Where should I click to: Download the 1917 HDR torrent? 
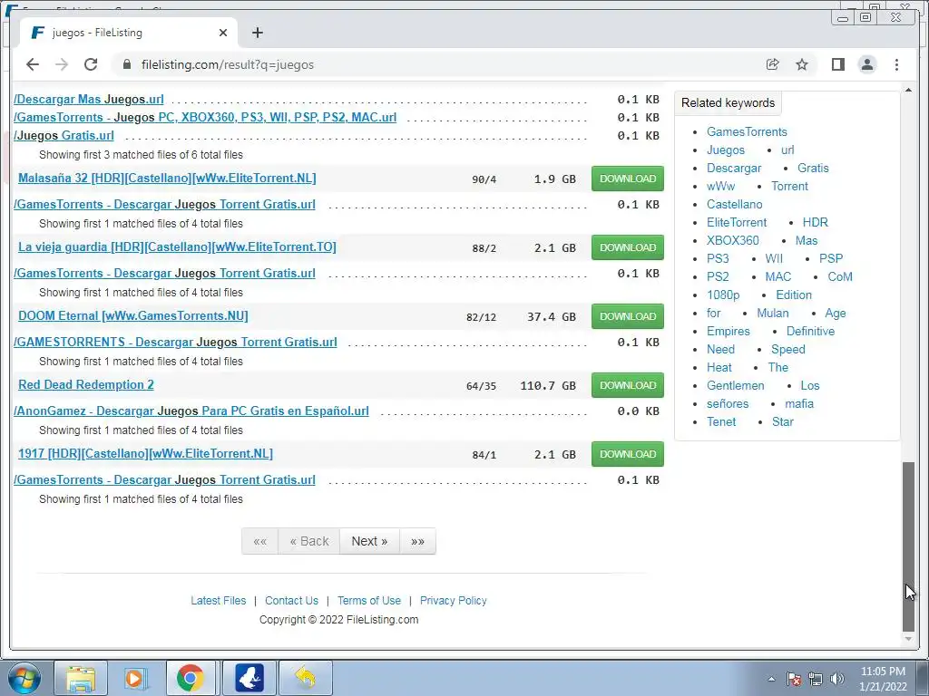tap(628, 455)
